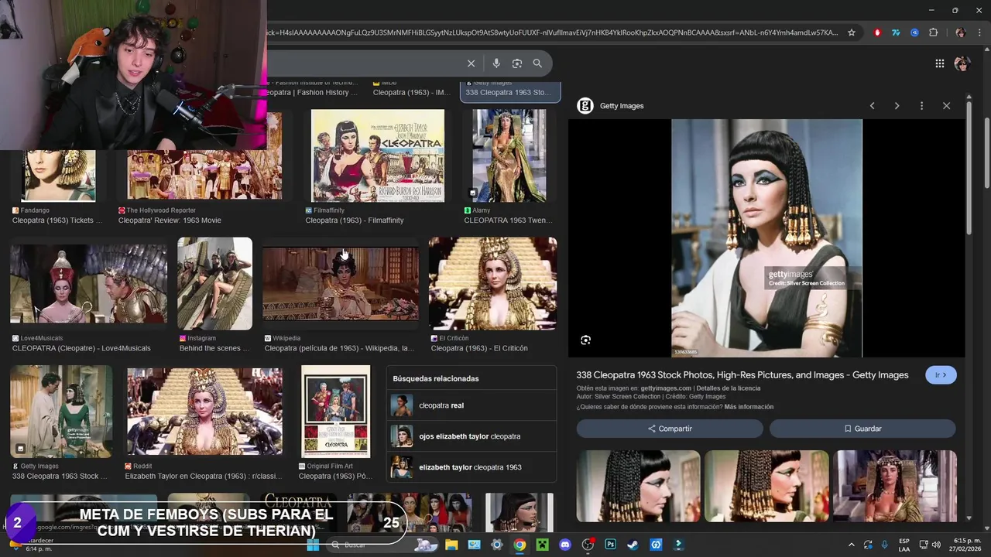Open Minecraft creeper icon in taskbar

[x=543, y=545]
